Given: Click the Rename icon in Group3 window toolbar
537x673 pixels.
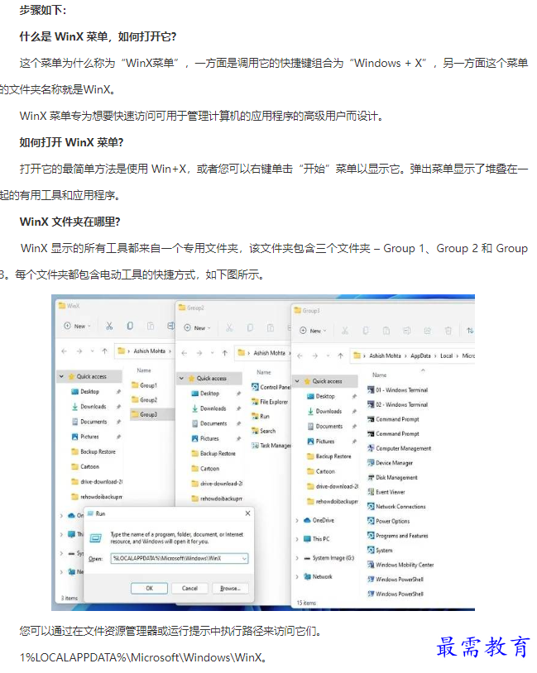Looking at the screenshot, I should pos(406,331).
